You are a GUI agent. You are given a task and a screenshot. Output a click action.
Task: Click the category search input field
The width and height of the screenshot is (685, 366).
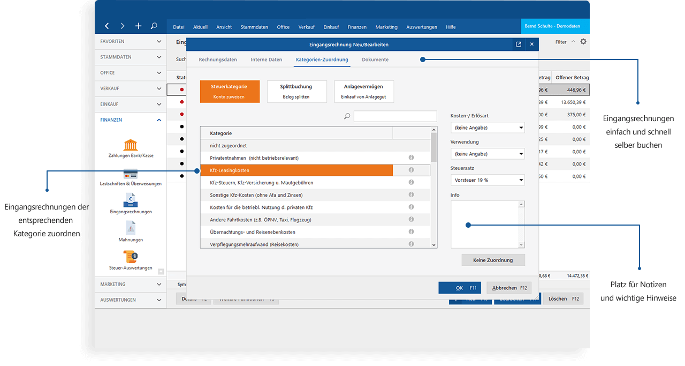395,116
